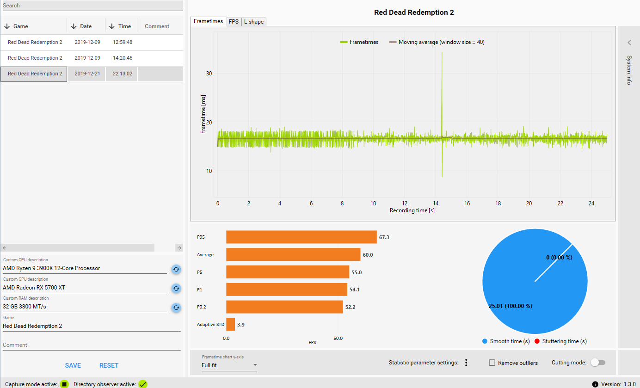
Task: Switch to the L-shape tab
Action: pyautogui.click(x=253, y=22)
